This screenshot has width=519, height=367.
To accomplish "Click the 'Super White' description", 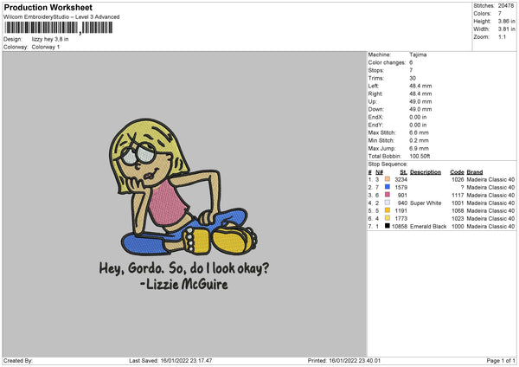I will pos(426,203).
